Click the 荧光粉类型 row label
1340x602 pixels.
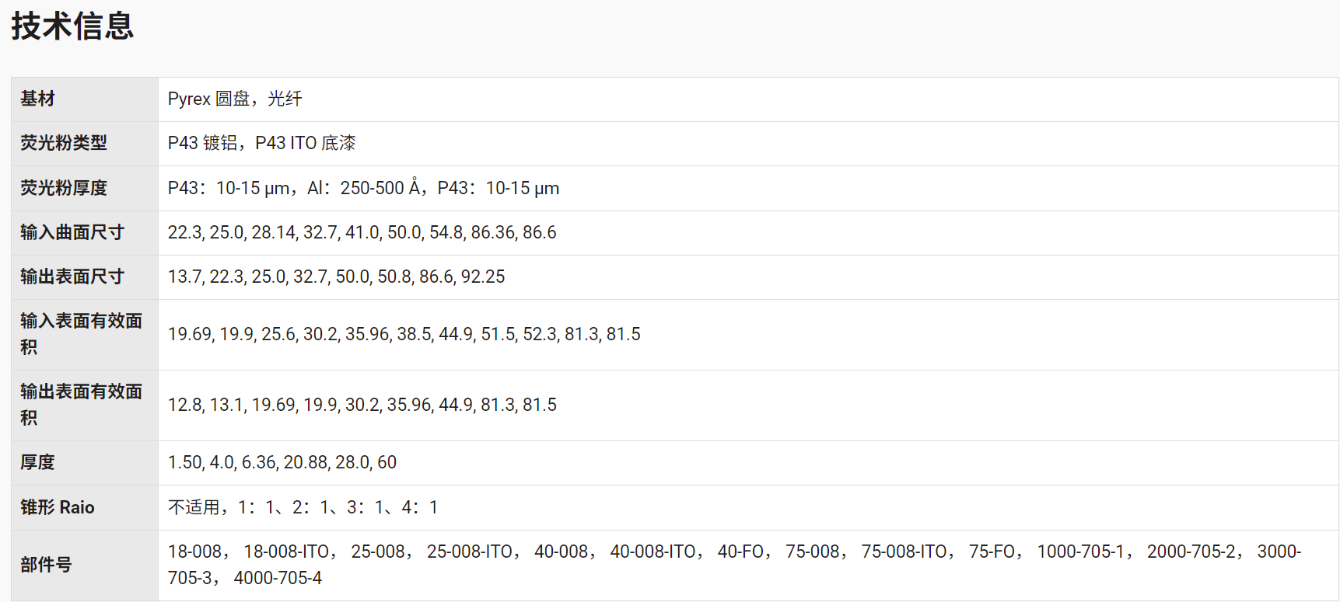64,143
